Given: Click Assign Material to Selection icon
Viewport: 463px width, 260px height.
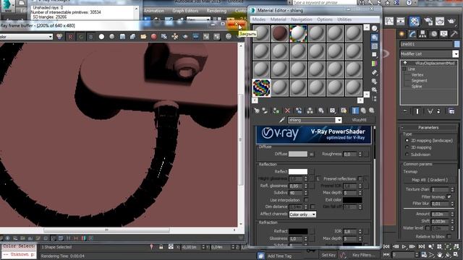Looking at the screenshot, I should point(276,110).
